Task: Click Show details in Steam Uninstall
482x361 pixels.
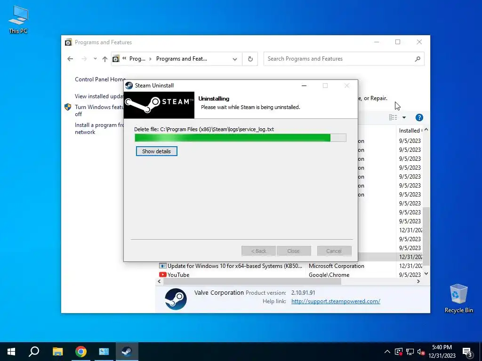Action: pos(156,151)
